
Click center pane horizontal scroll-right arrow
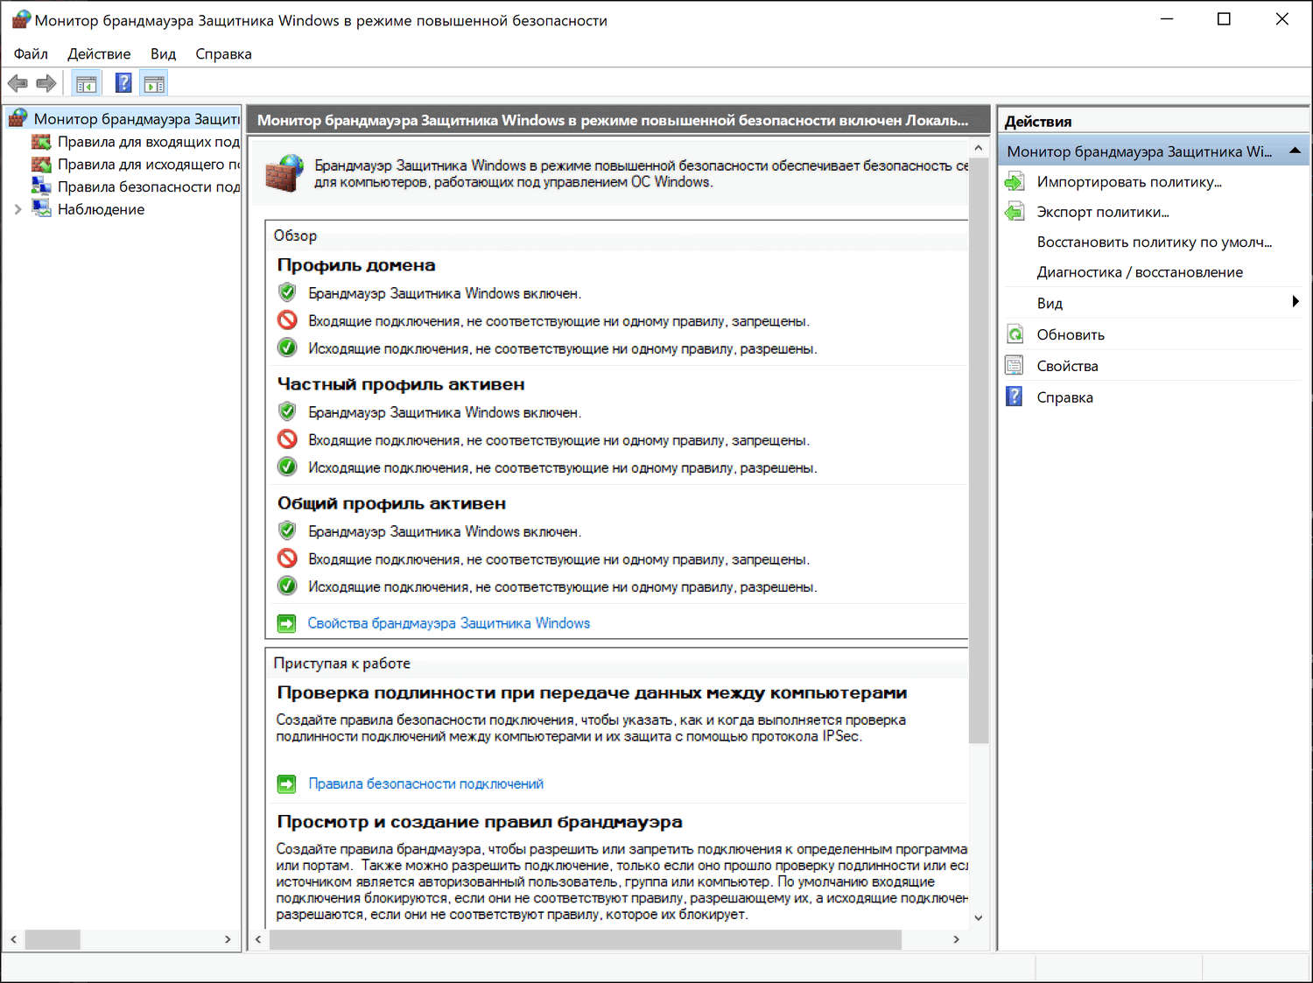[x=956, y=939]
